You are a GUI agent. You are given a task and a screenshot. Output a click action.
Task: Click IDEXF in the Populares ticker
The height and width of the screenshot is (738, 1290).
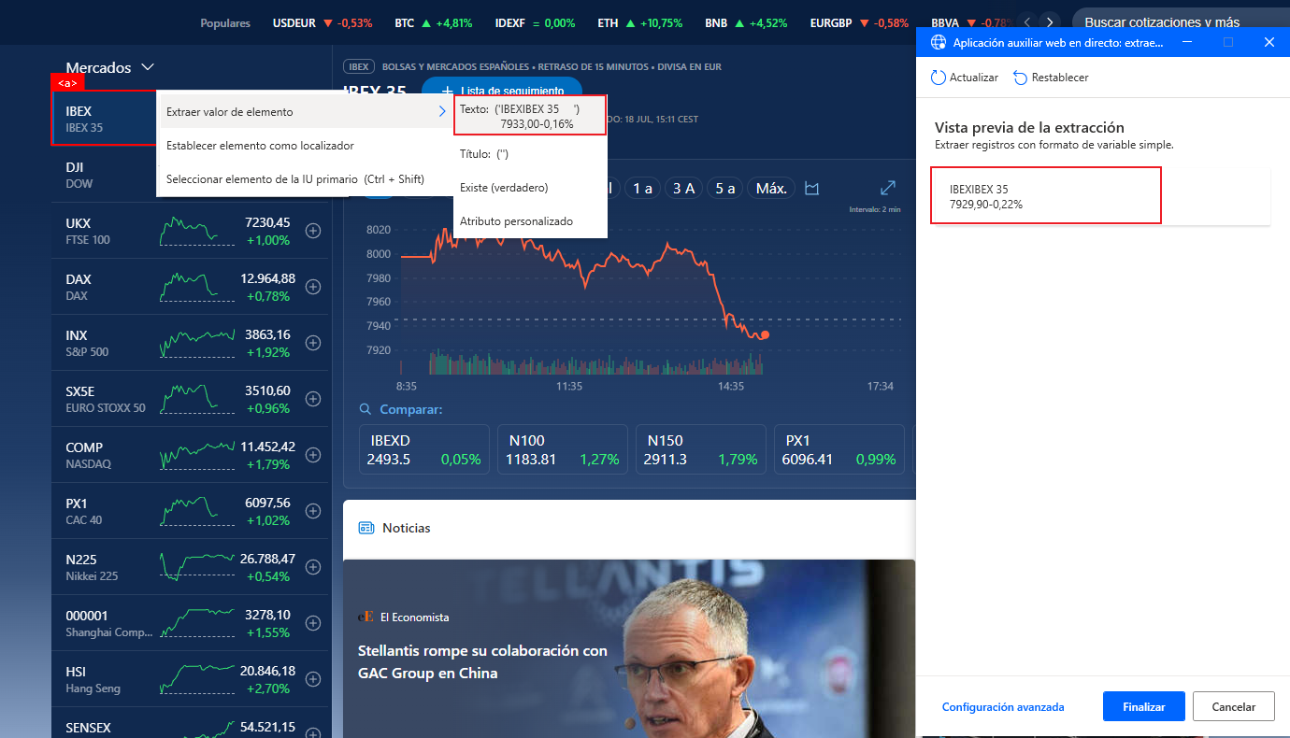pos(535,22)
